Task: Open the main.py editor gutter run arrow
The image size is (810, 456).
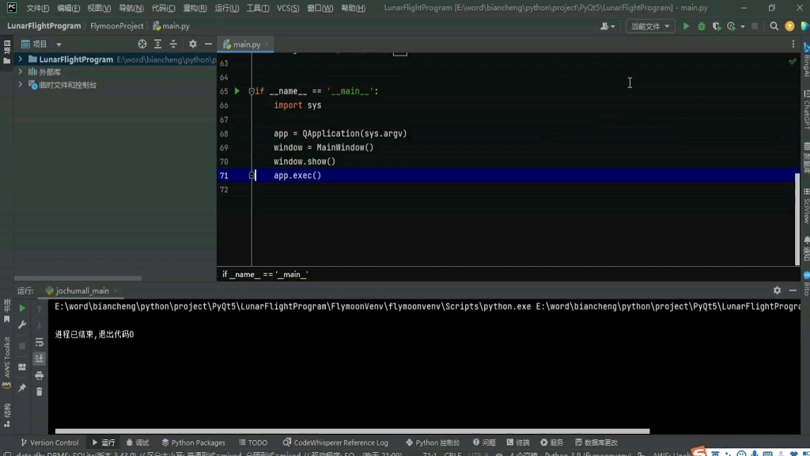Action: (x=236, y=90)
